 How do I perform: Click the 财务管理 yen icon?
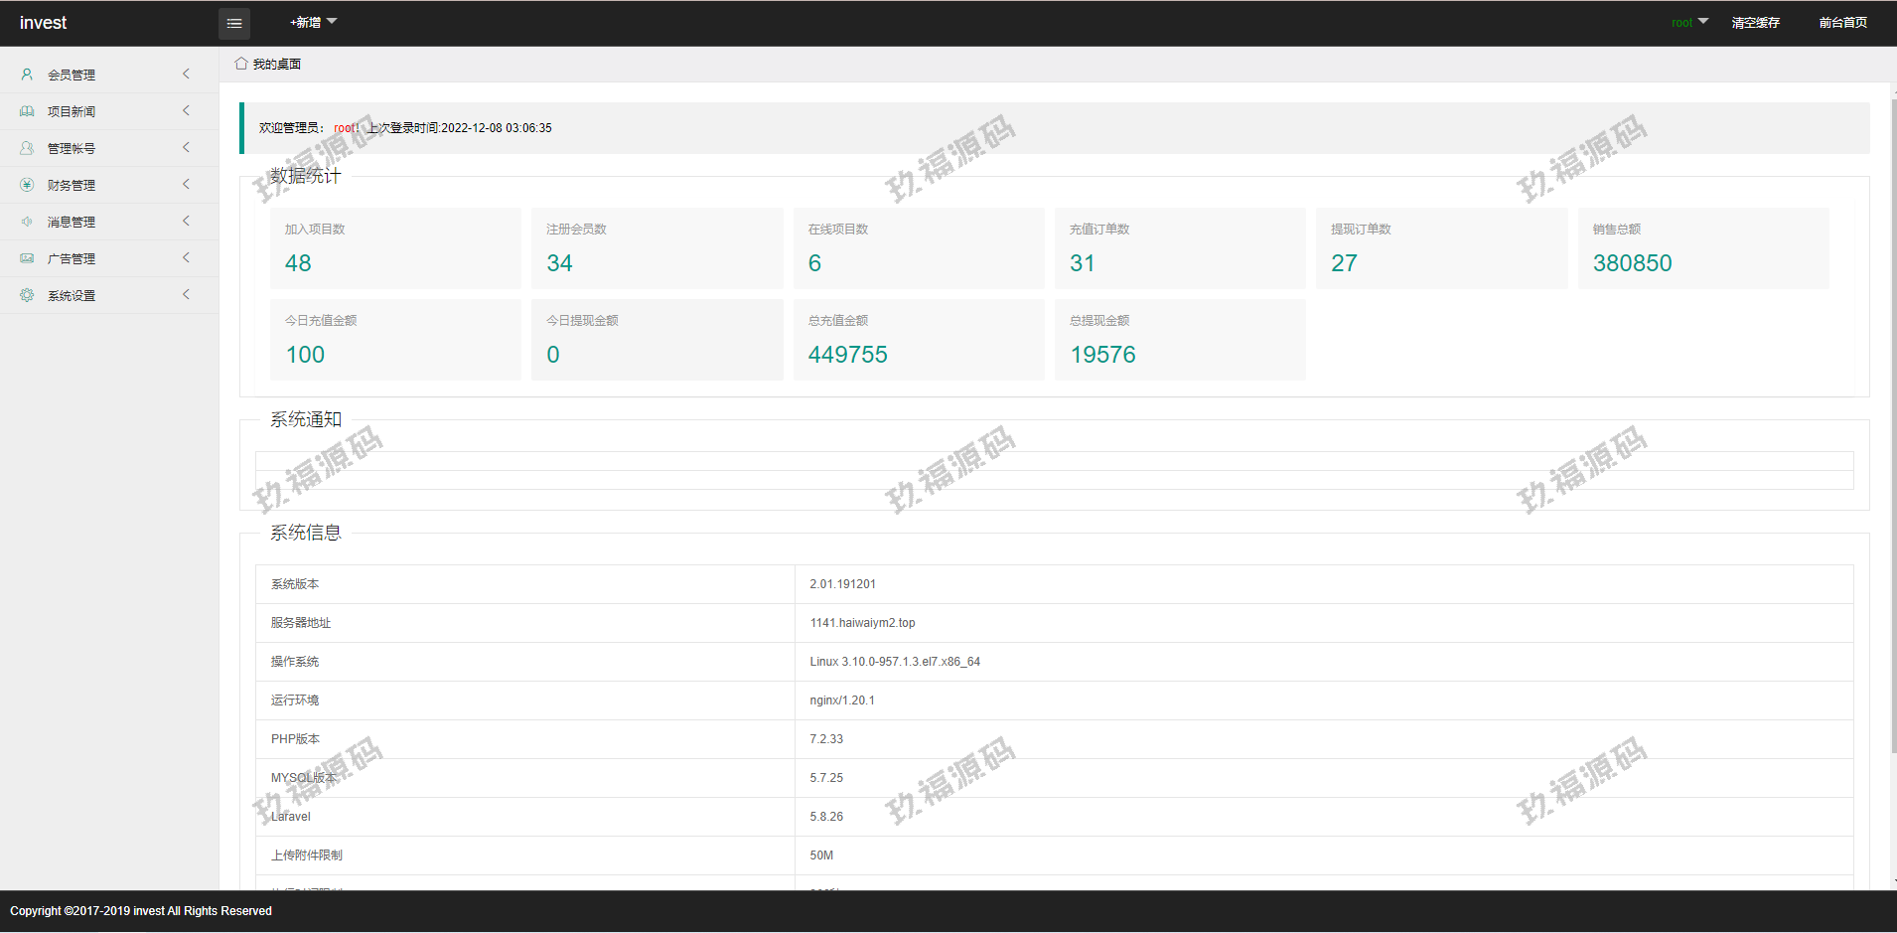pos(27,185)
